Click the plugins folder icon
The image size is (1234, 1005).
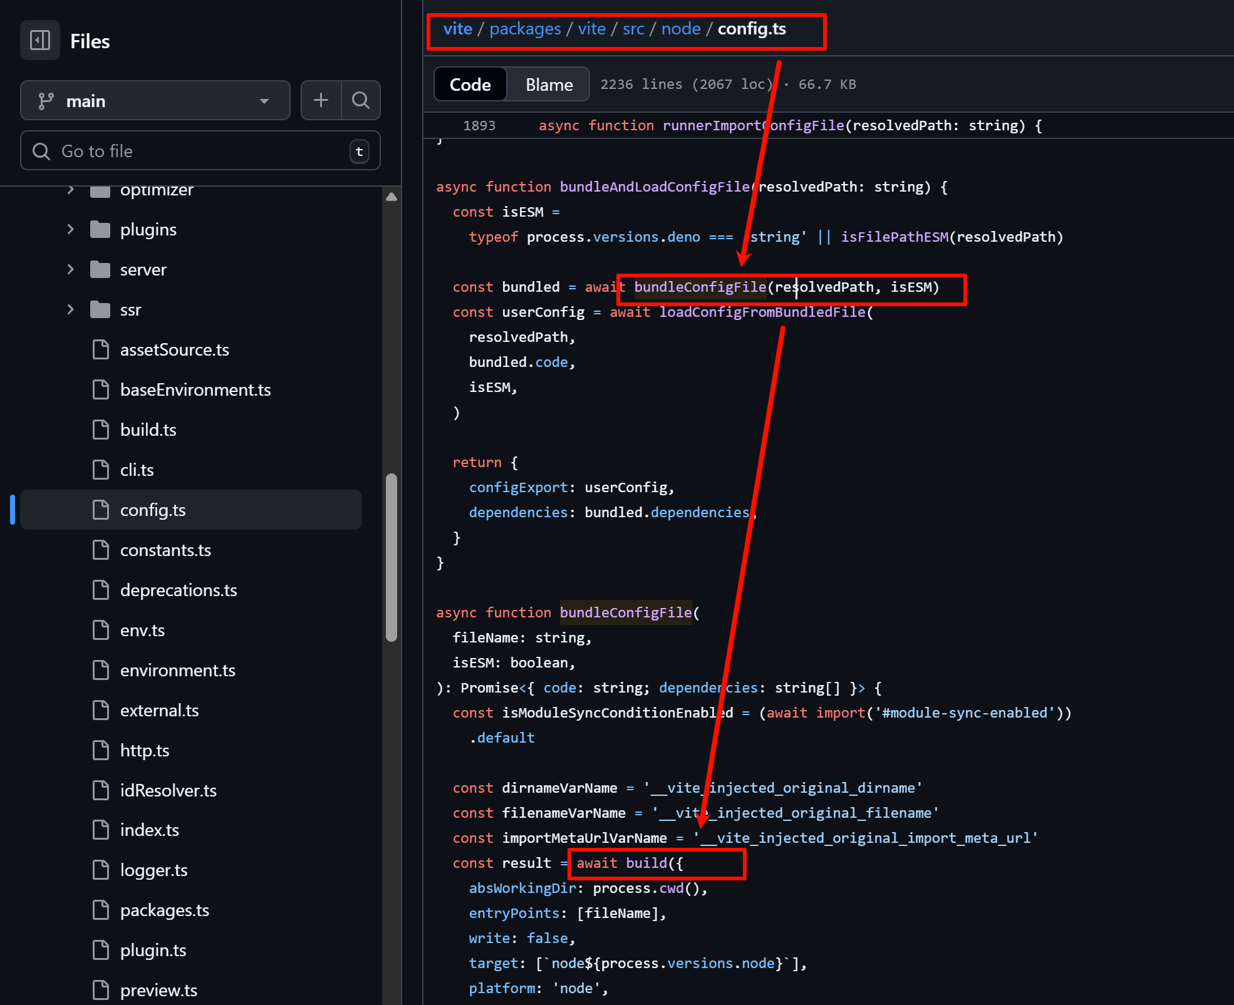tap(100, 230)
